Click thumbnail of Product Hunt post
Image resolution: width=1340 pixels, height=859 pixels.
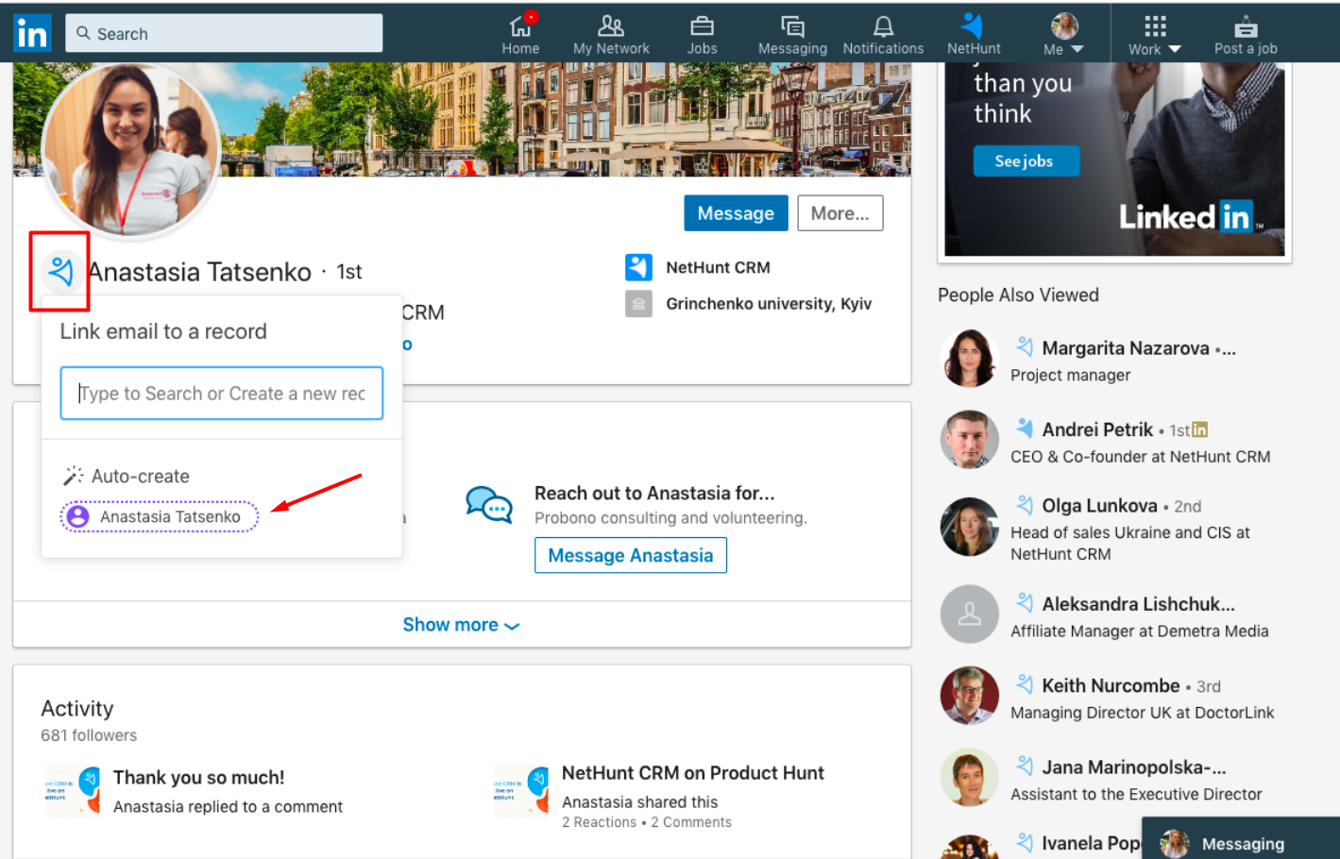[x=520, y=791]
